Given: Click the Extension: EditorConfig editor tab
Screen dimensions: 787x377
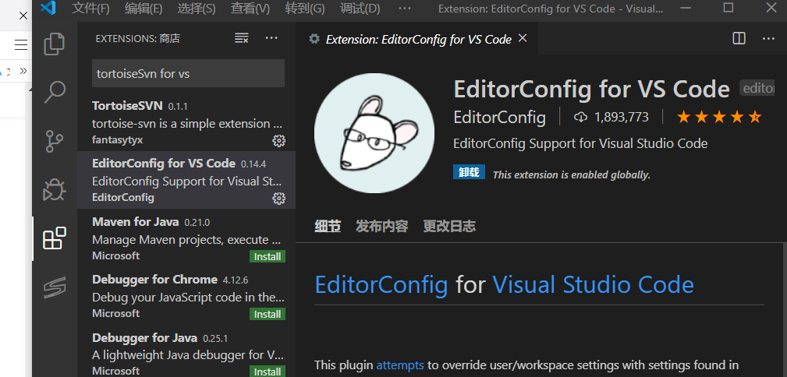Looking at the screenshot, I should point(417,39).
